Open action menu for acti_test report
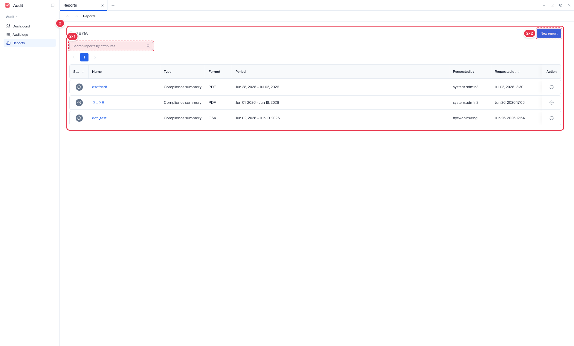 coord(552,118)
